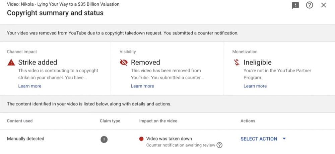Click the Removed visibility heading
Image resolution: width=335 pixels, height=154 pixels.
[145, 62]
